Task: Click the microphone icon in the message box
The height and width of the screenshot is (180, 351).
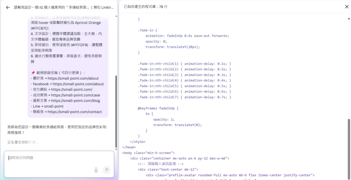Action: [96, 170]
